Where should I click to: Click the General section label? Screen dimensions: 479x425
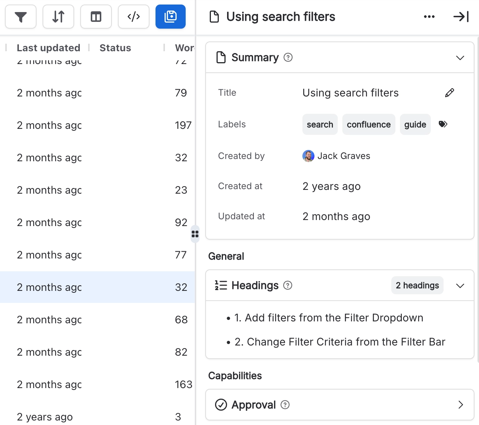(x=226, y=256)
